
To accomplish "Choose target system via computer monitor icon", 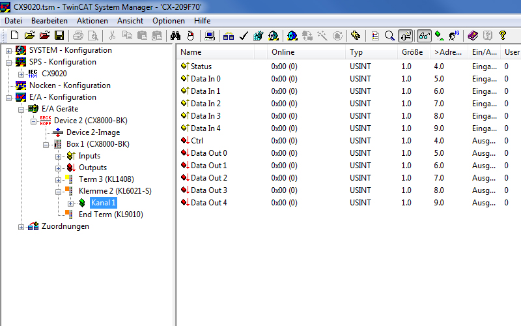I will [x=210, y=35].
